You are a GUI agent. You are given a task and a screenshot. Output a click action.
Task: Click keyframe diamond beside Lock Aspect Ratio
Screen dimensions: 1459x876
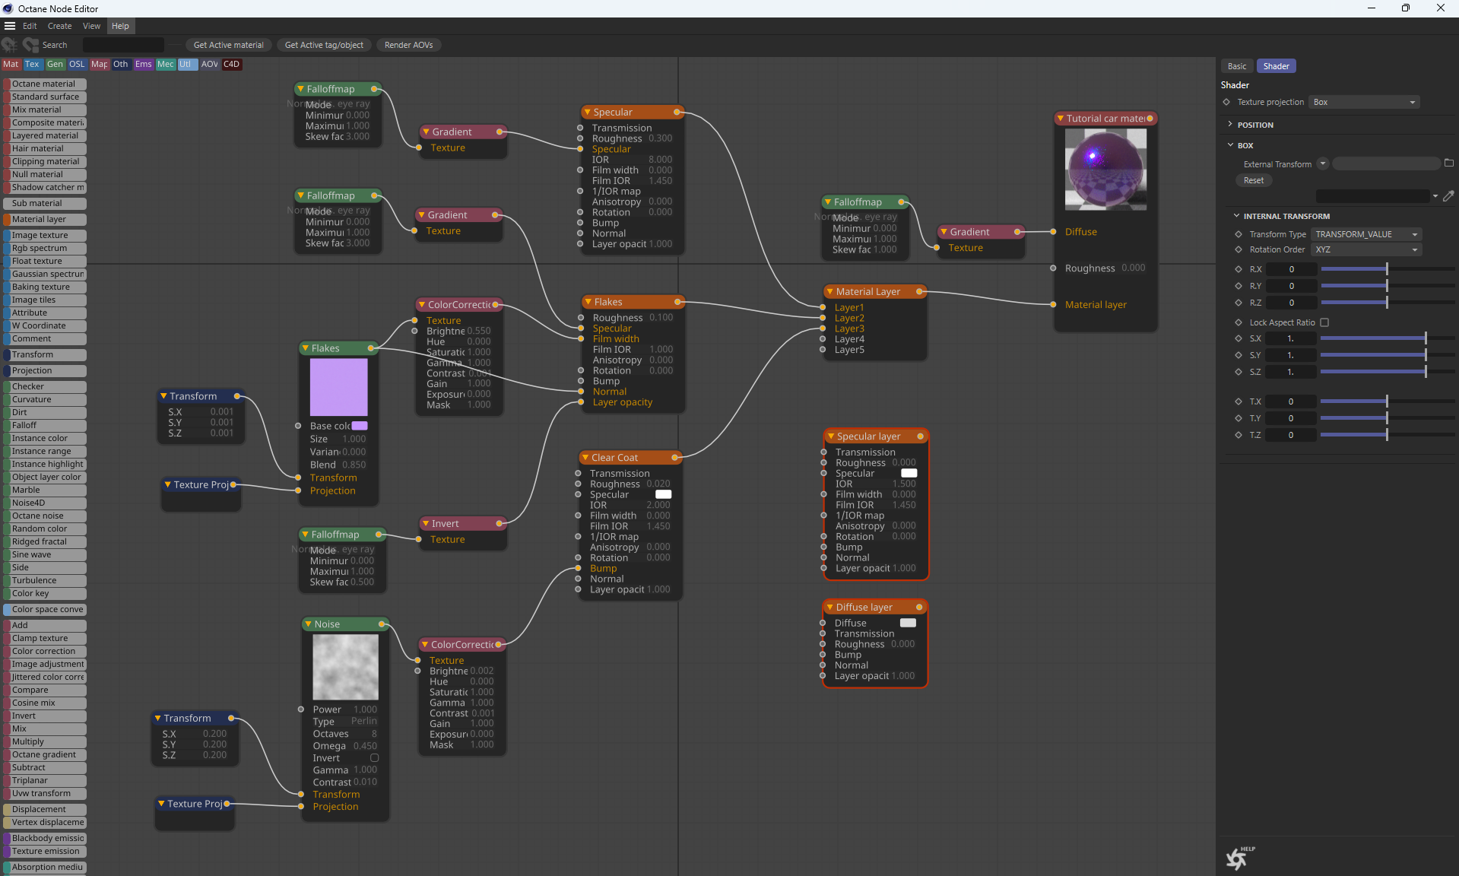pos(1239,322)
